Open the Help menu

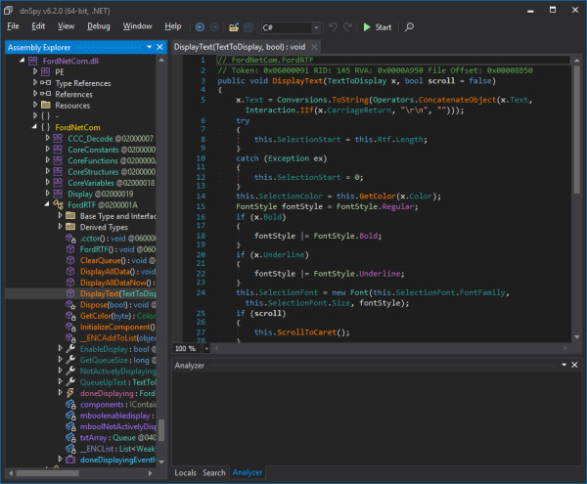click(x=172, y=26)
